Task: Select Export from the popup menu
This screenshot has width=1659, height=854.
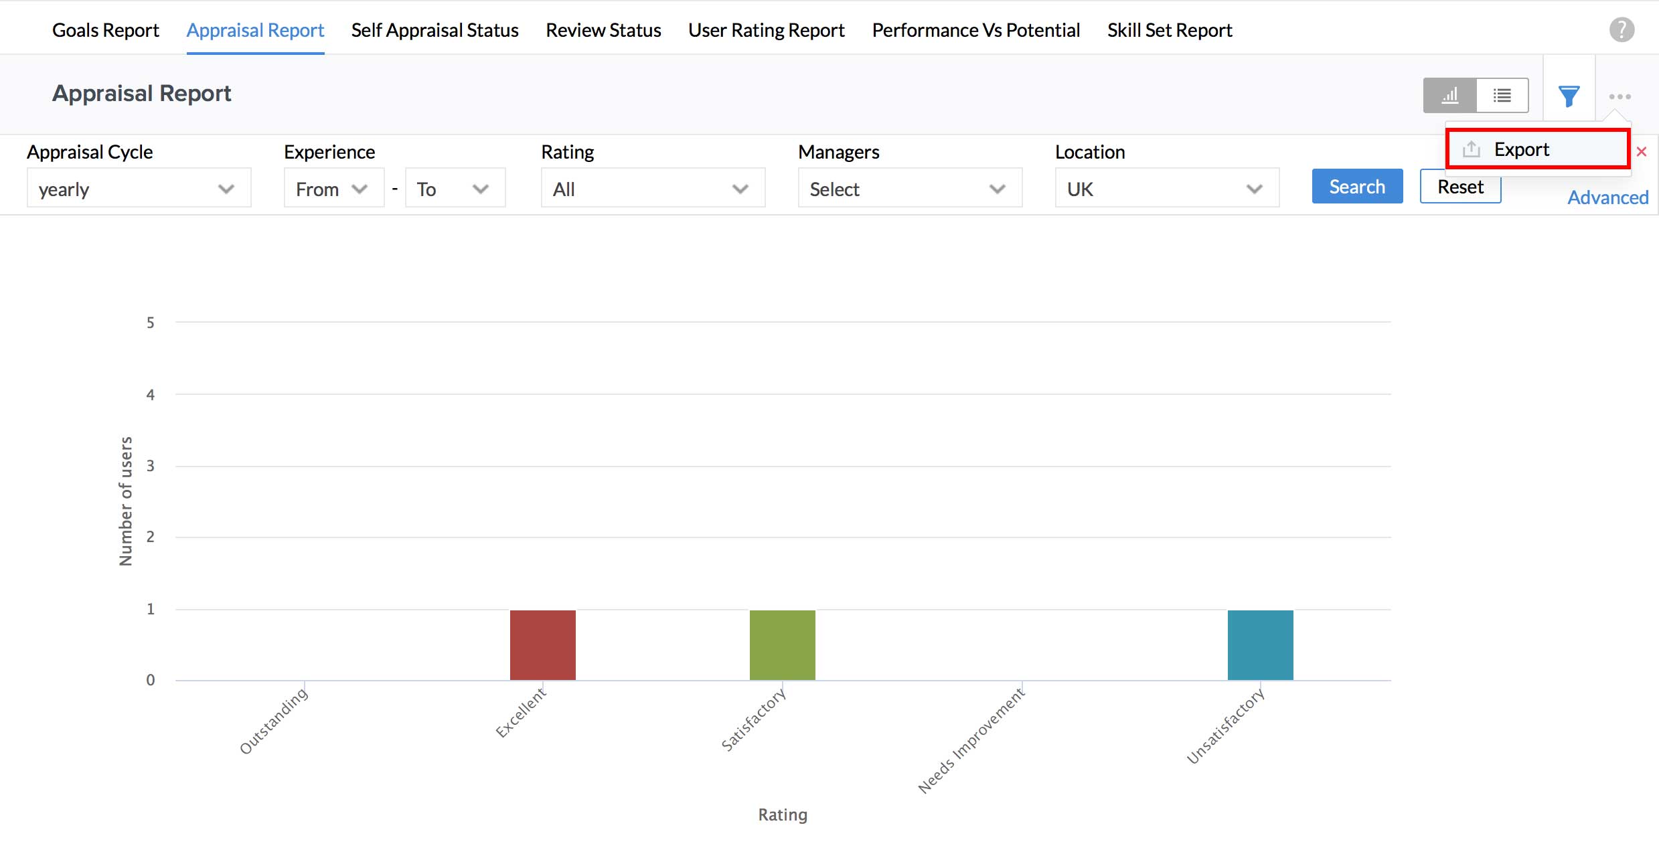Action: pyautogui.click(x=1522, y=149)
